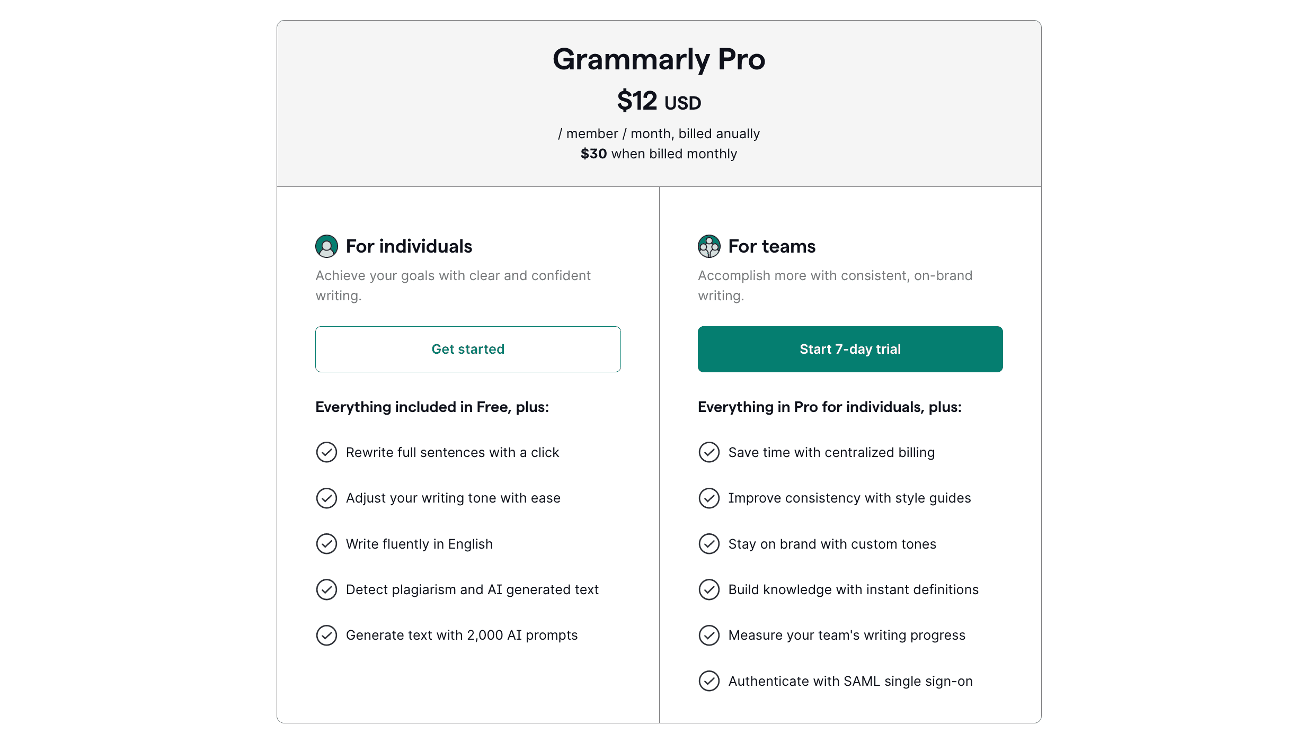This screenshot has height=752, width=1304.
Task: Click the For teams group icon
Action: pyautogui.click(x=709, y=246)
